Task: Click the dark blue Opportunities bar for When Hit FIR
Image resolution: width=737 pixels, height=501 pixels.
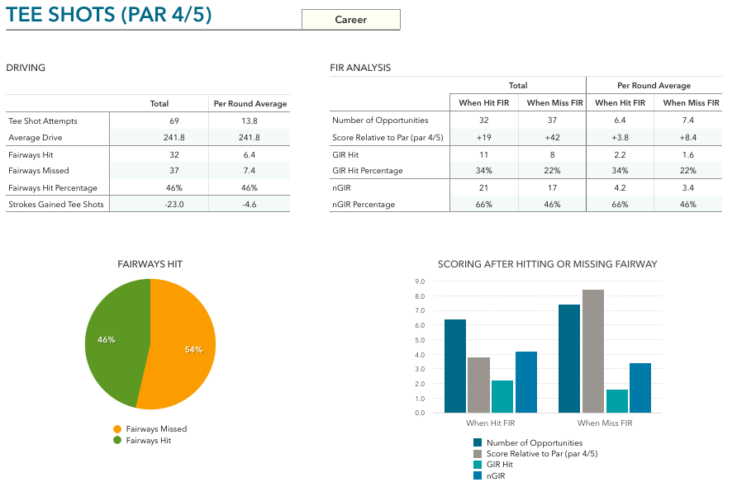Action: click(455, 366)
